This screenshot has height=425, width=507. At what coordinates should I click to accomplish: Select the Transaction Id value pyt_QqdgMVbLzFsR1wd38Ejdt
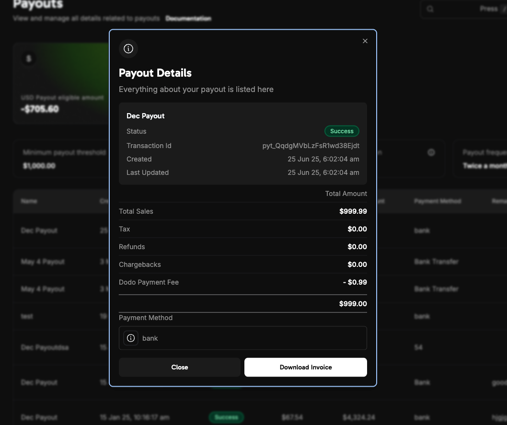coord(311,145)
